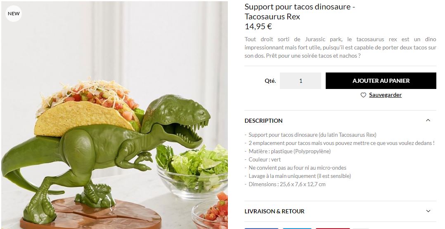
Task: Share via the red Pinterest button
Action: point(333,228)
